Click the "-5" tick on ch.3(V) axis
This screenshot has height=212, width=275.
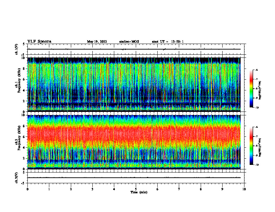click(x=23, y=183)
